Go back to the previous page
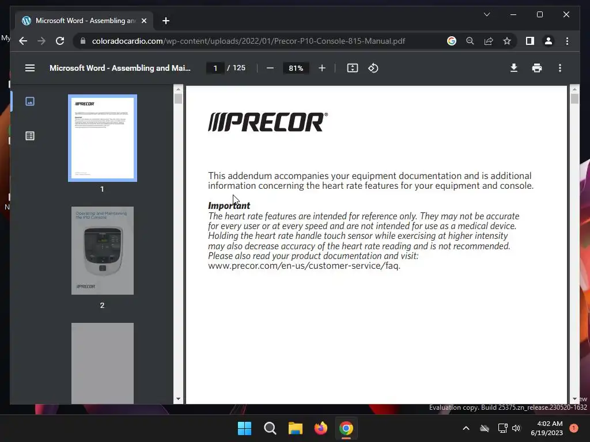 point(23,41)
